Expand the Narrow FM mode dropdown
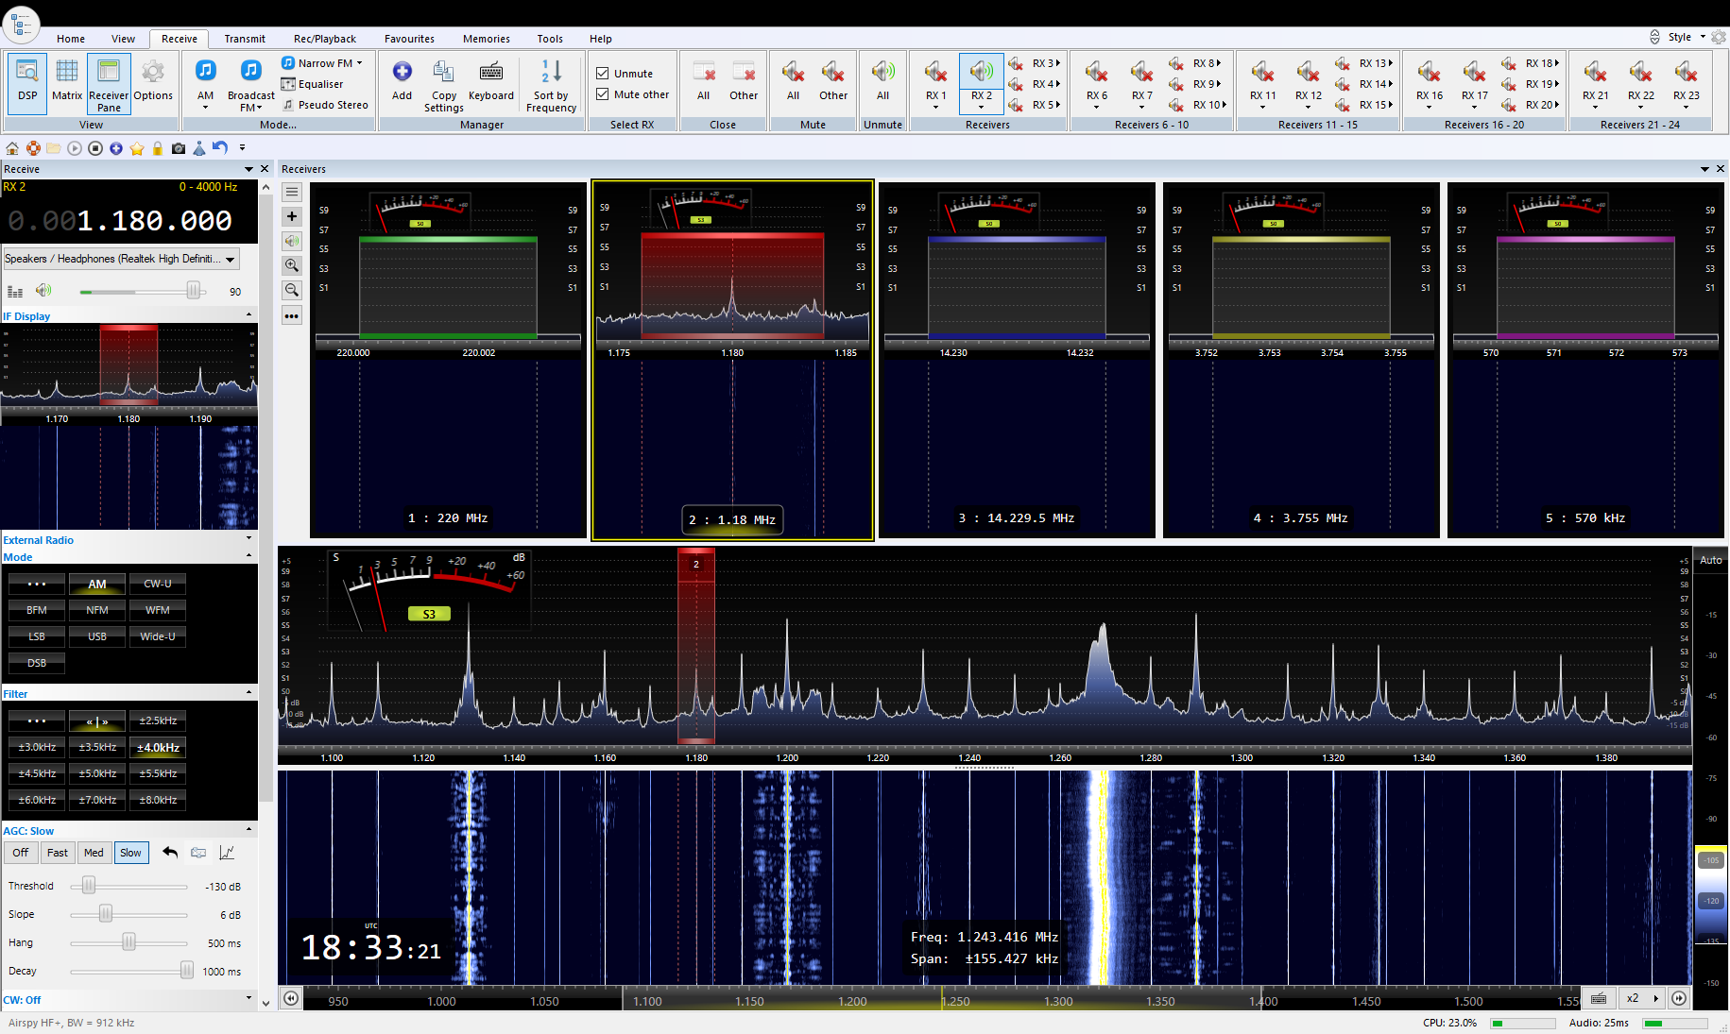 coord(359,63)
